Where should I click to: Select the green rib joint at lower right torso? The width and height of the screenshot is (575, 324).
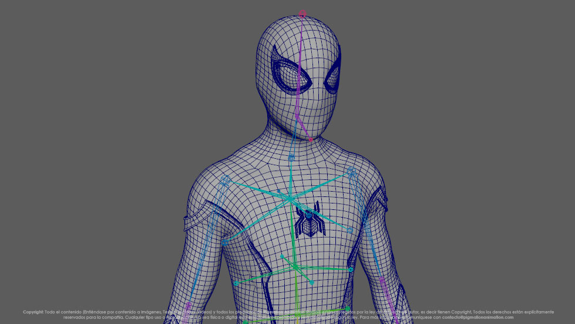pyautogui.click(x=351, y=270)
